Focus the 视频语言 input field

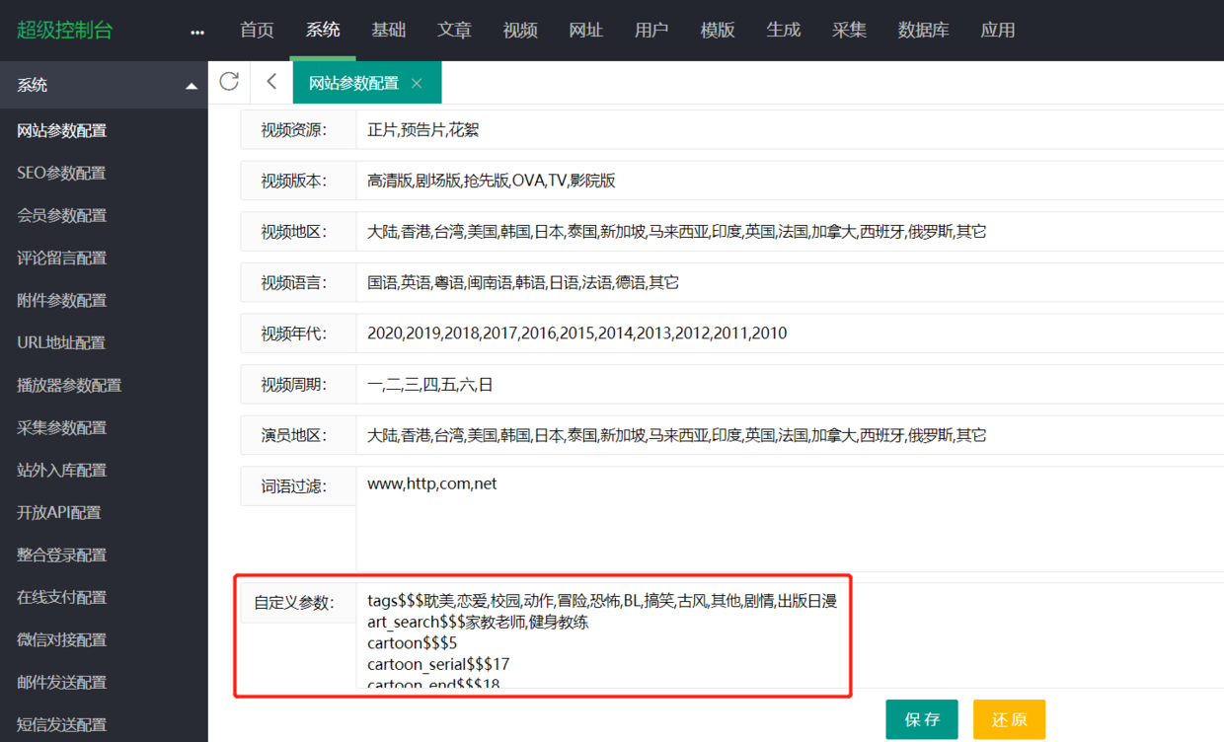tap(790, 282)
